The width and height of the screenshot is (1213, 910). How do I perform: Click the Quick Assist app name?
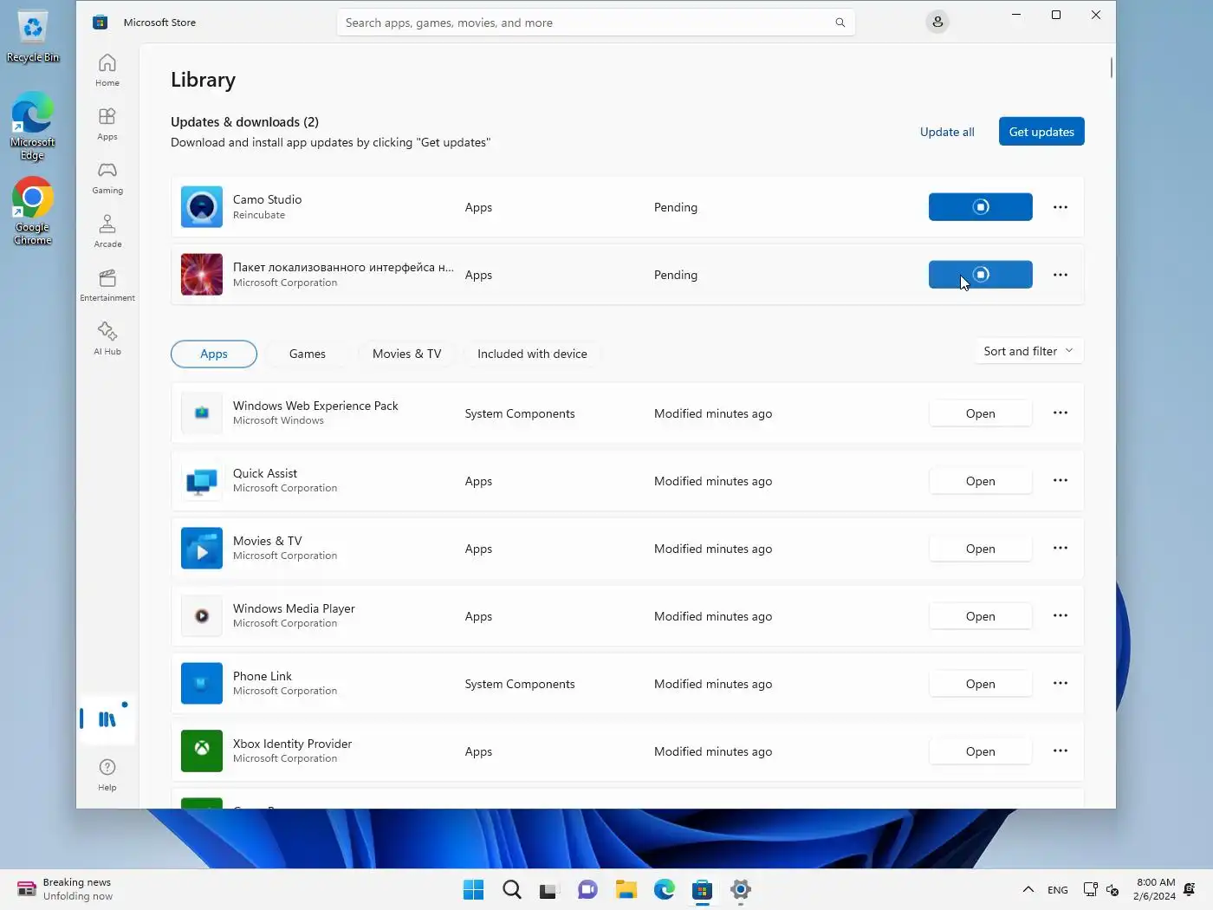pyautogui.click(x=265, y=473)
